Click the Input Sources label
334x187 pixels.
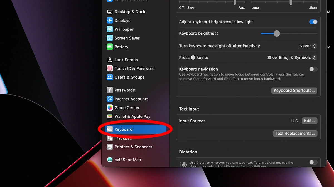[x=192, y=121]
